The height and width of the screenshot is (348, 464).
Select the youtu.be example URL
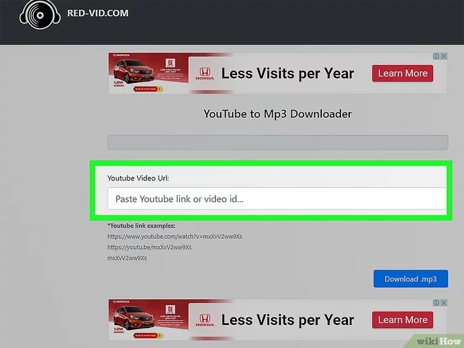click(x=149, y=247)
